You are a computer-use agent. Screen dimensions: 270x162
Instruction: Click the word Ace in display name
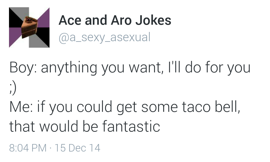(70, 20)
